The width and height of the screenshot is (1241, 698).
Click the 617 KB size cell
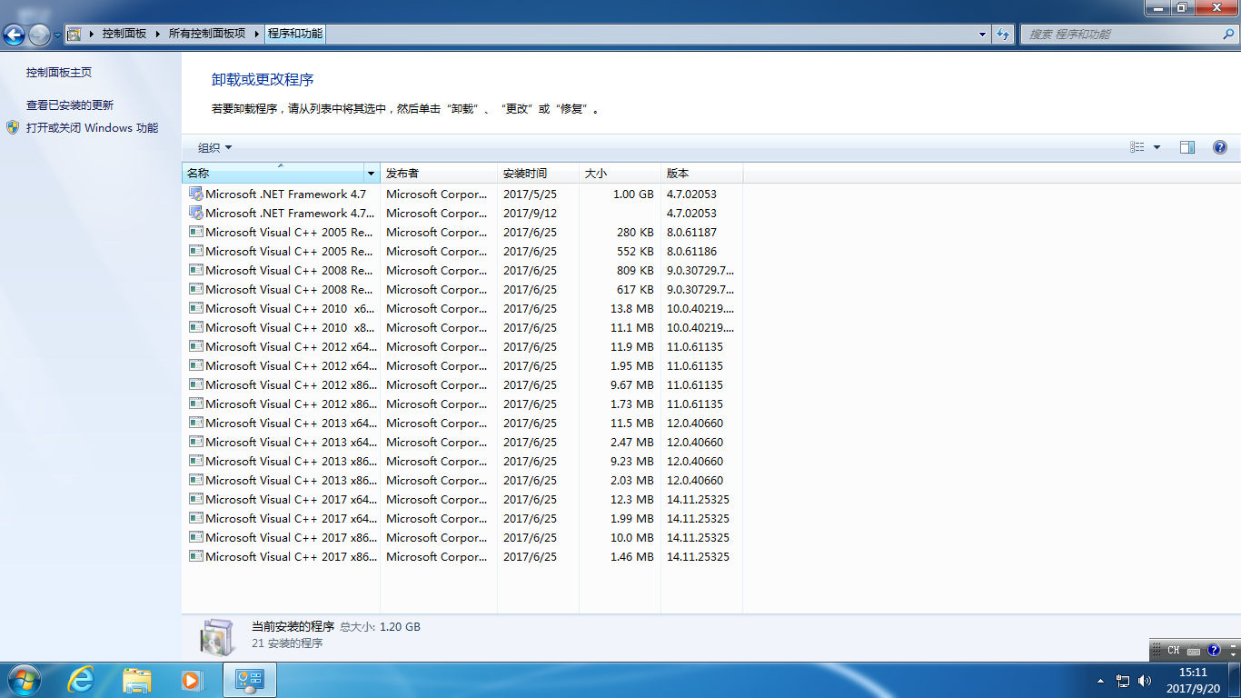click(x=635, y=289)
